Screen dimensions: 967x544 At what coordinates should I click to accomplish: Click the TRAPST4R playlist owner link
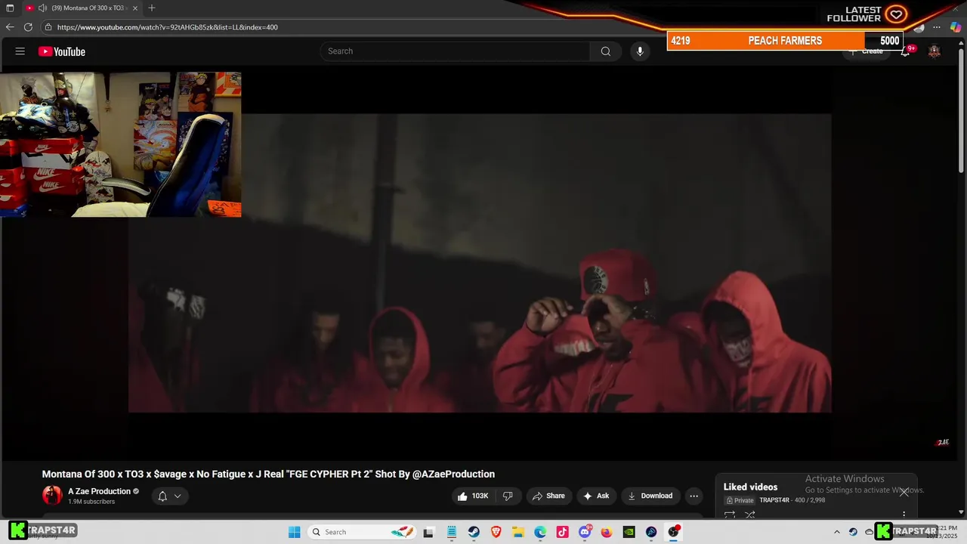(x=774, y=500)
